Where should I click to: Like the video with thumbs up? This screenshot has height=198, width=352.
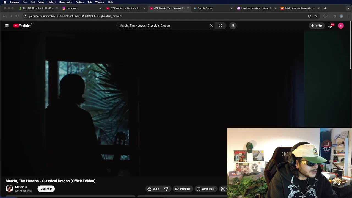(x=149, y=189)
